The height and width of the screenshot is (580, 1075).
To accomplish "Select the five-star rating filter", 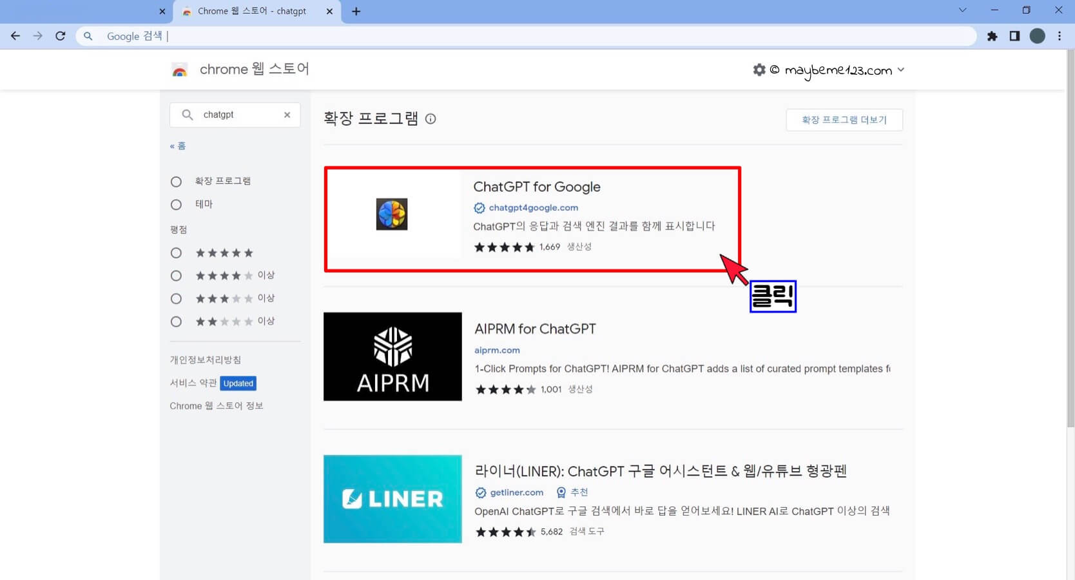I will (176, 253).
